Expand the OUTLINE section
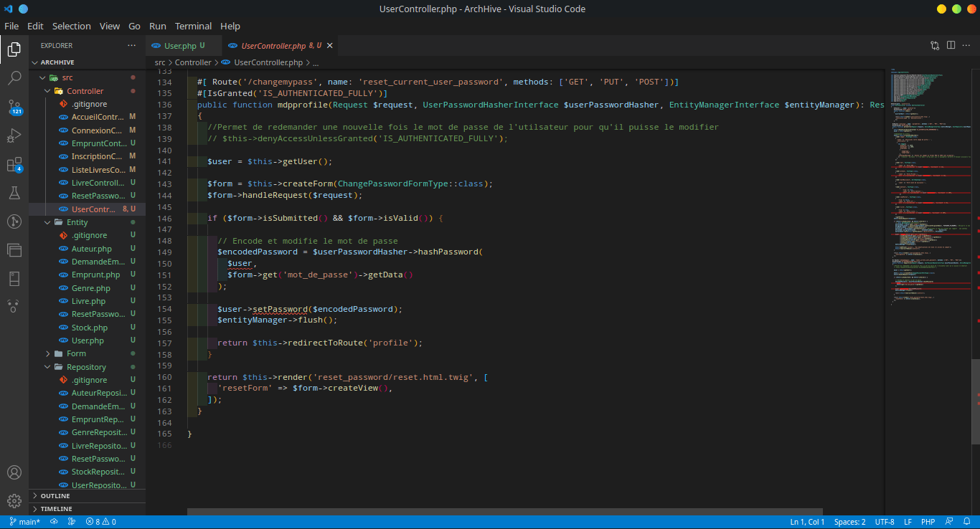980x529 pixels. (x=55, y=496)
